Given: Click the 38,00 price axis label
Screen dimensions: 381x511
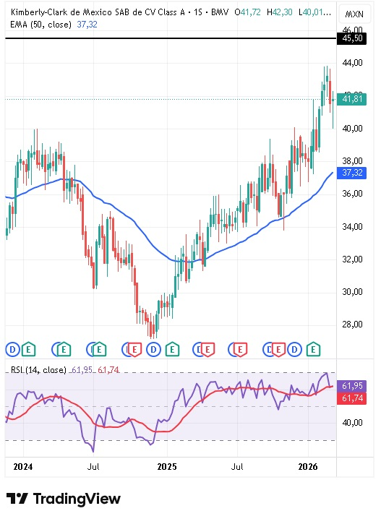Looking at the screenshot, I should [x=352, y=161].
